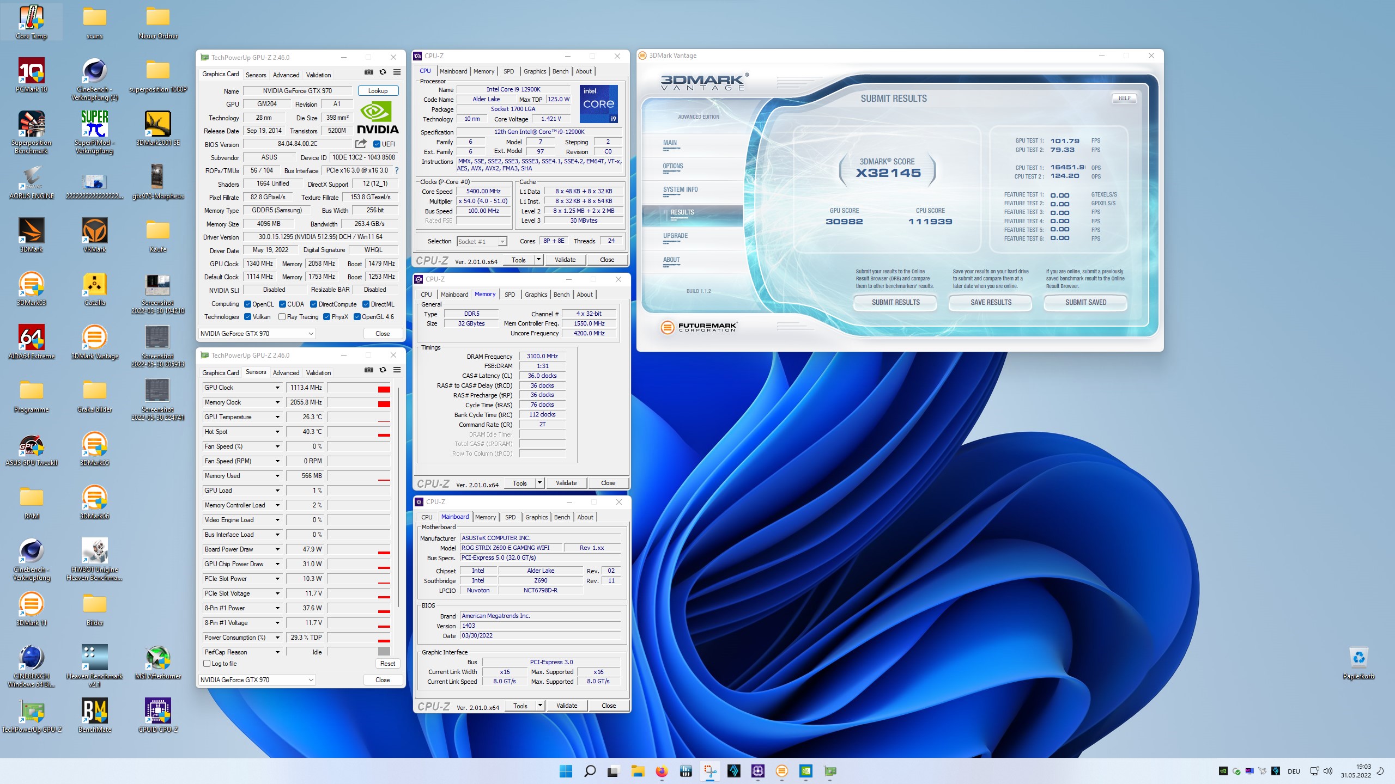The height and width of the screenshot is (784, 1395).
Task: Open AORUS ENGINE desktop icon
Action: 32,182
